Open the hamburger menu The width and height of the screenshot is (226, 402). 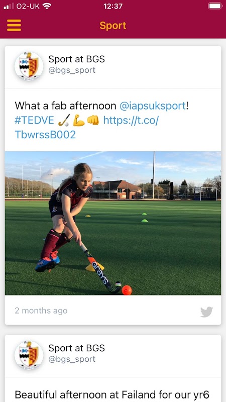tap(14, 26)
